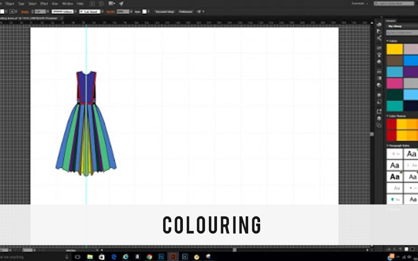The height and width of the screenshot is (261, 418).
Task: Select the magenta pink library color swatch
Action: tap(394, 83)
